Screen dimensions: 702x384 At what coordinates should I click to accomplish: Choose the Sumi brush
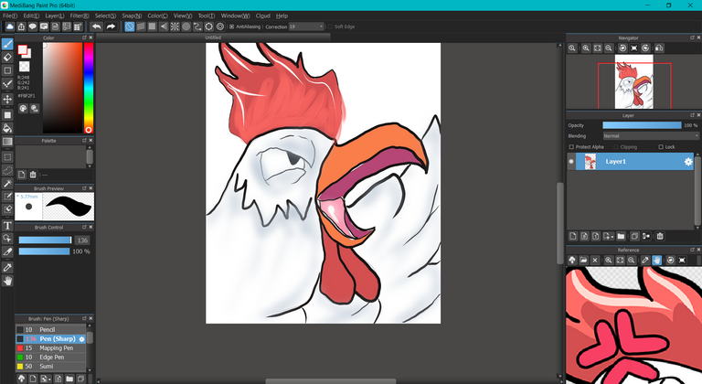click(50, 367)
